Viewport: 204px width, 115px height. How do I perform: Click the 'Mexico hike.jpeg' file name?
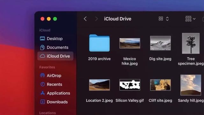point(130,61)
